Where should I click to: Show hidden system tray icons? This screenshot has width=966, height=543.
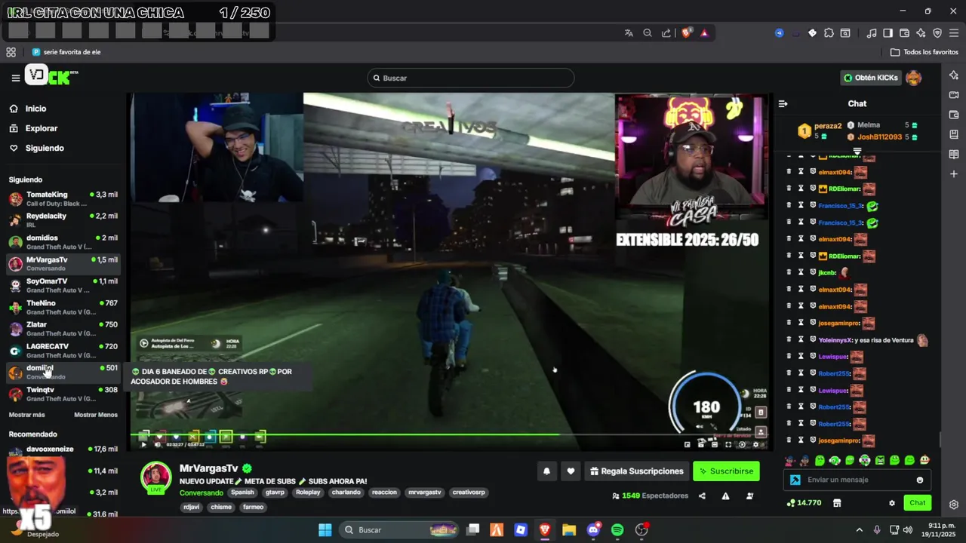(859, 530)
